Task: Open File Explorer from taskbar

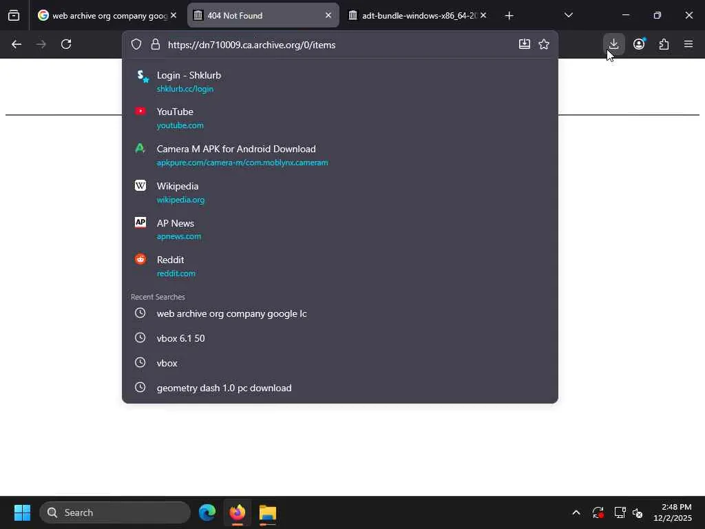Action: tap(268, 512)
